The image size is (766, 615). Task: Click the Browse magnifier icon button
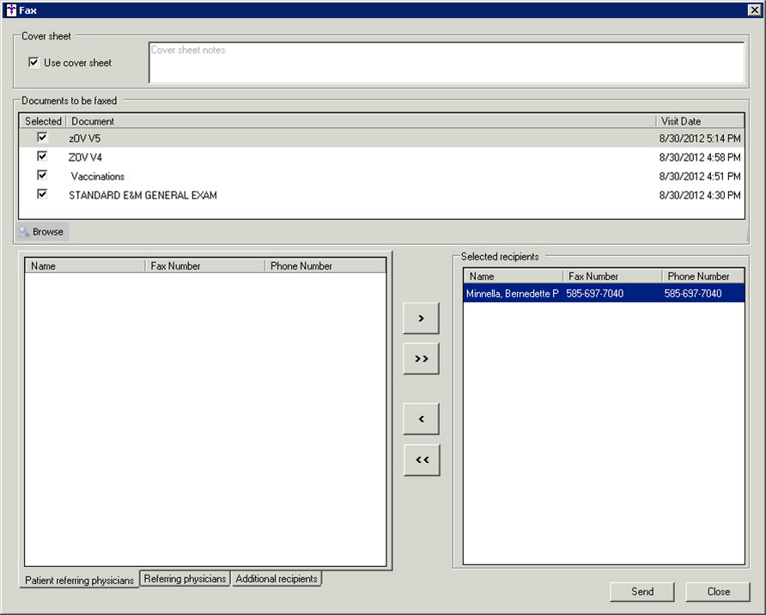pos(42,232)
